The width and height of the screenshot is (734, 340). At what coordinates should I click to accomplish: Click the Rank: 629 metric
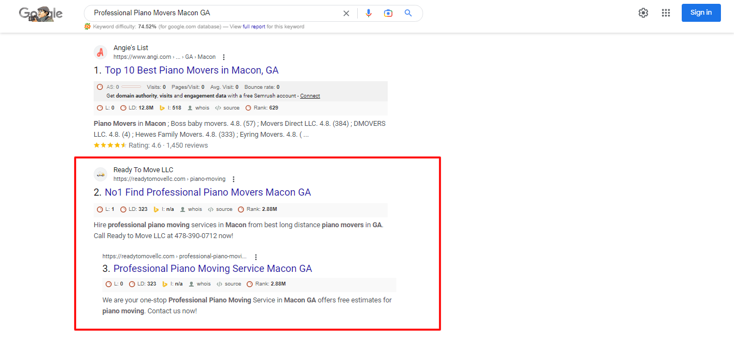coord(262,108)
